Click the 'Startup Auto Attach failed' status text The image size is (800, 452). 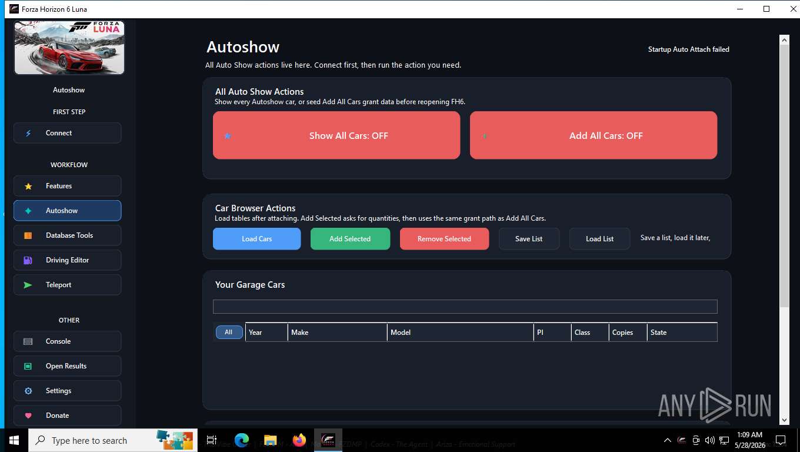point(689,49)
